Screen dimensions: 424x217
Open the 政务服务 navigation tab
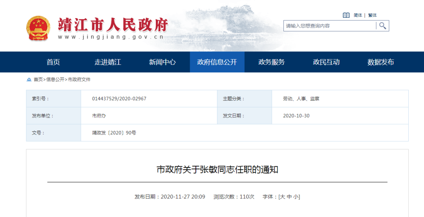pos(272,62)
